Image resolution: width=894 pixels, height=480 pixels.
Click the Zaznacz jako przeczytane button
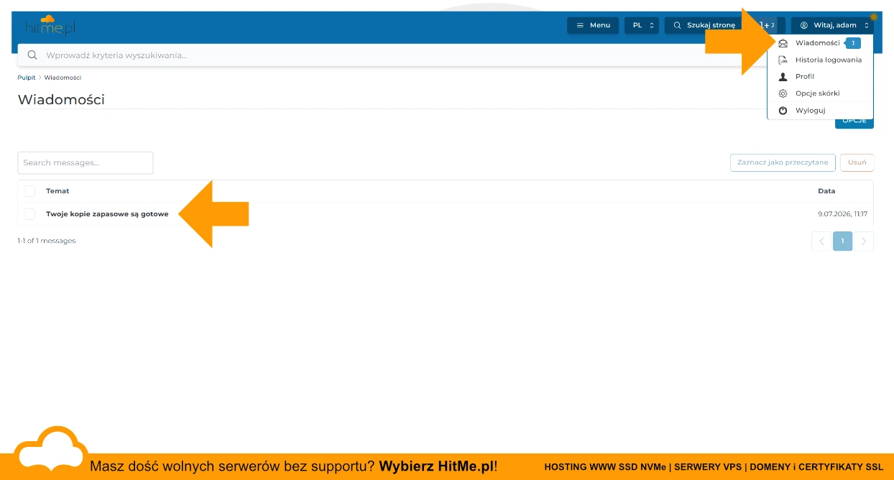point(783,162)
